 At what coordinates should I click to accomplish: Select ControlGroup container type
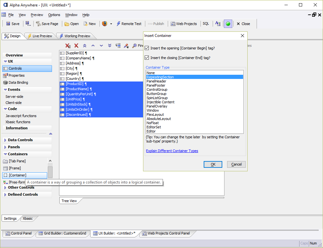point(195,90)
